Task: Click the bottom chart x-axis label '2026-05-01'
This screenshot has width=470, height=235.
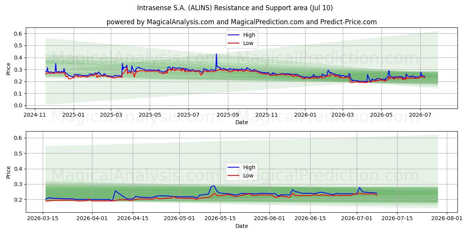Action: coord(179,219)
